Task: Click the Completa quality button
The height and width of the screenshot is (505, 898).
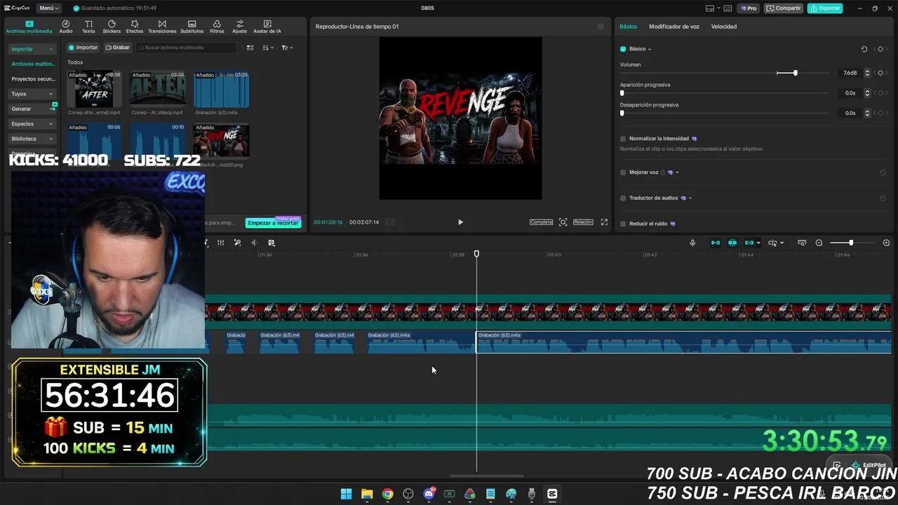Action: (541, 222)
